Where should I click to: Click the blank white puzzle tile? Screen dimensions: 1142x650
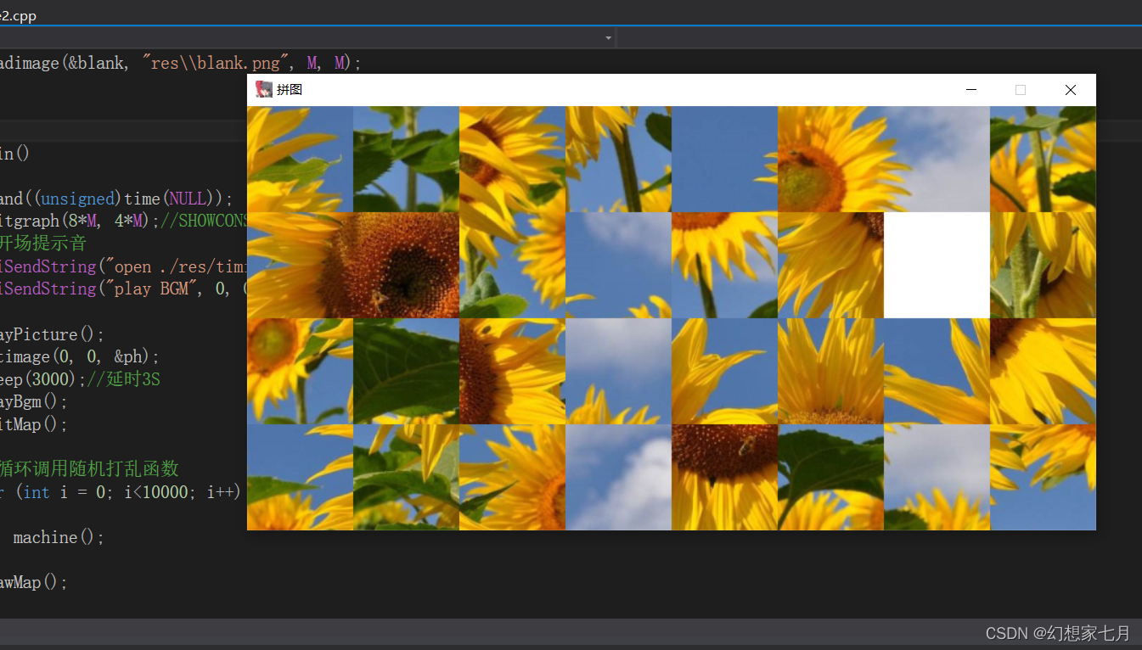coord(937,265)
